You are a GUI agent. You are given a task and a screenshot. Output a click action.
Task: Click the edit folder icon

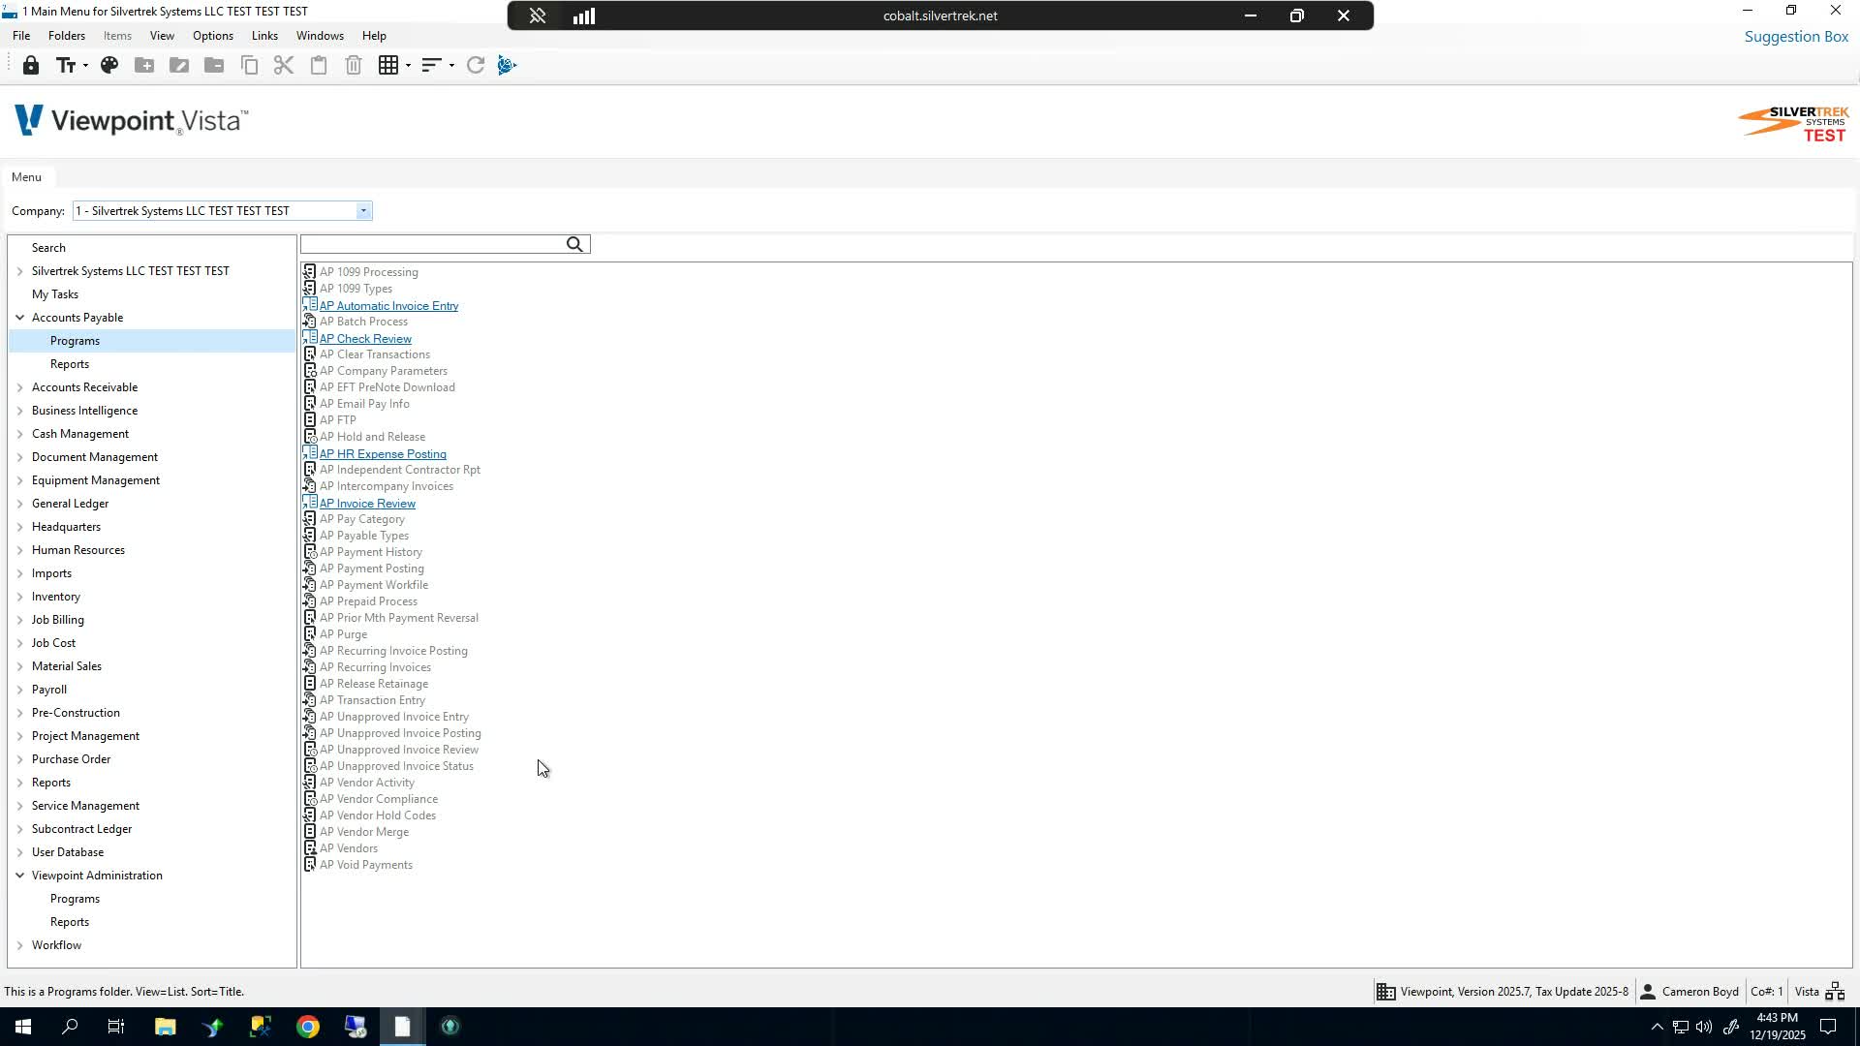click(x=179, y=65)
